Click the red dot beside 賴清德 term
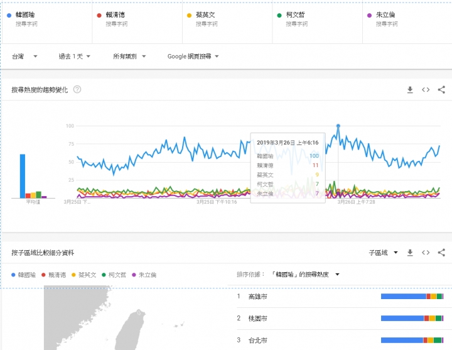 tap(99, 15)
